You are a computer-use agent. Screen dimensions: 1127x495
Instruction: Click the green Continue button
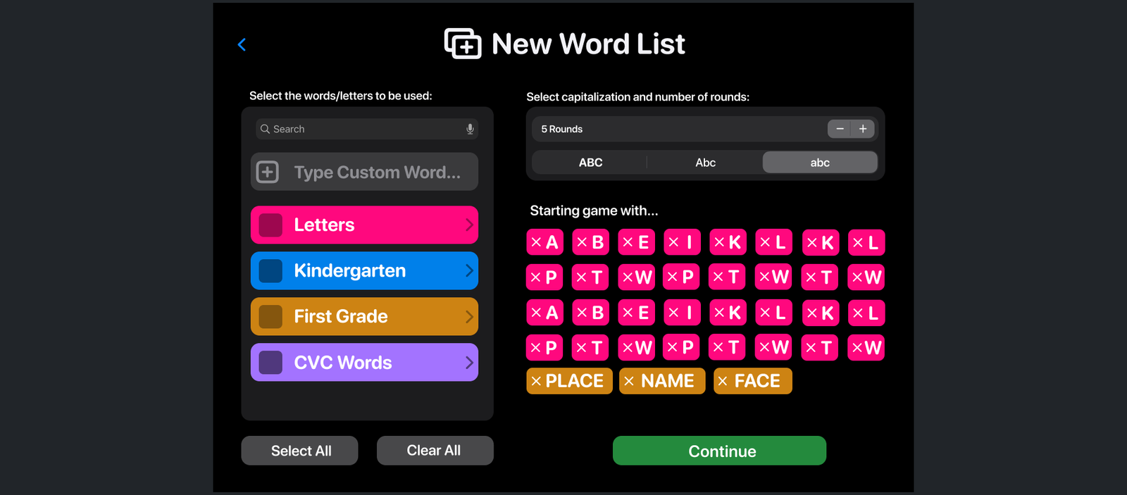click(x=719, y=451)
